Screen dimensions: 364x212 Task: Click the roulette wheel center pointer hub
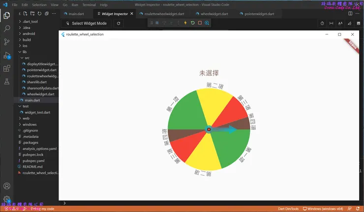pyautogui.click(x=209, y=129)
